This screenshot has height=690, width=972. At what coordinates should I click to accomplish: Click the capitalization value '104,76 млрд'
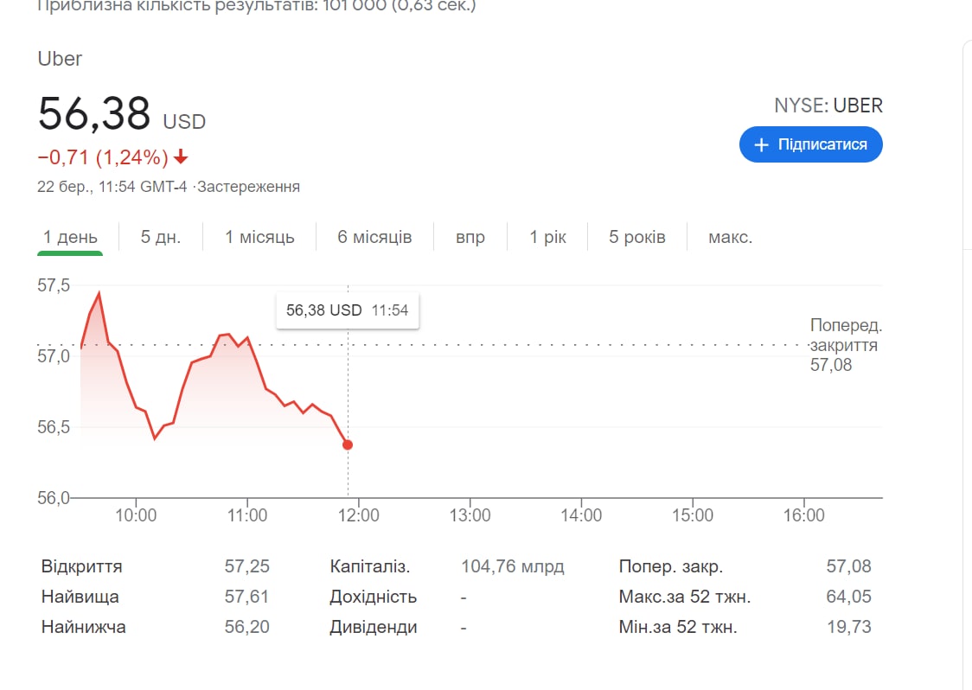coord(513,566)
